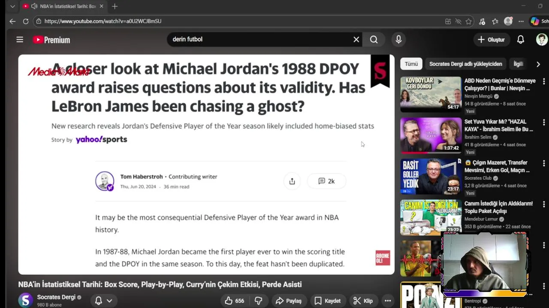Open the Edge favorites list icon
Image resolution: width=549 pixels, height=308 pixels.
pos(495,21)
